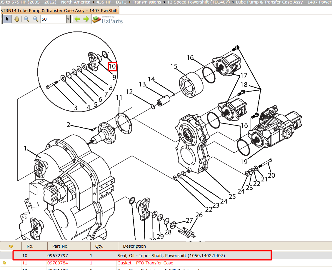The width and height of the screenshot is (332, 270).
Task: Click callout number 2 in the diagram
Action: tap(69, 124)
